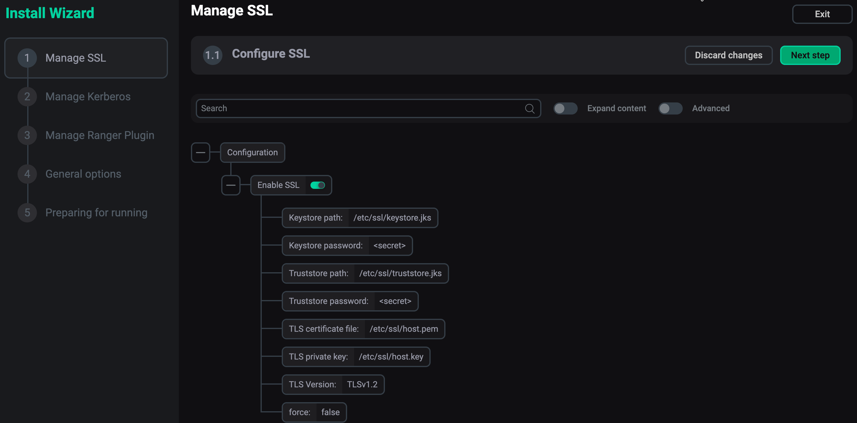Click the 1.1 substep badge

pyautogui.click(x=213, y=55)
